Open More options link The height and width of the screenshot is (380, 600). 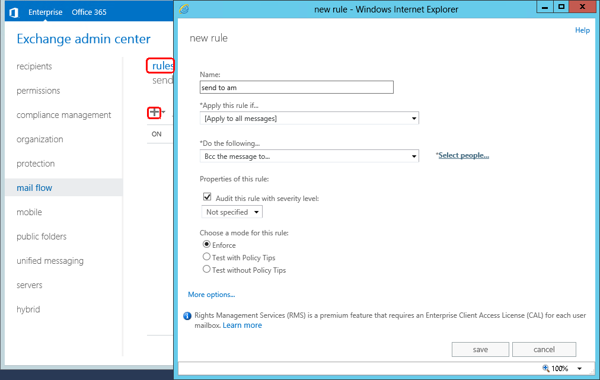pyautogui.click(x=211, y=295)
